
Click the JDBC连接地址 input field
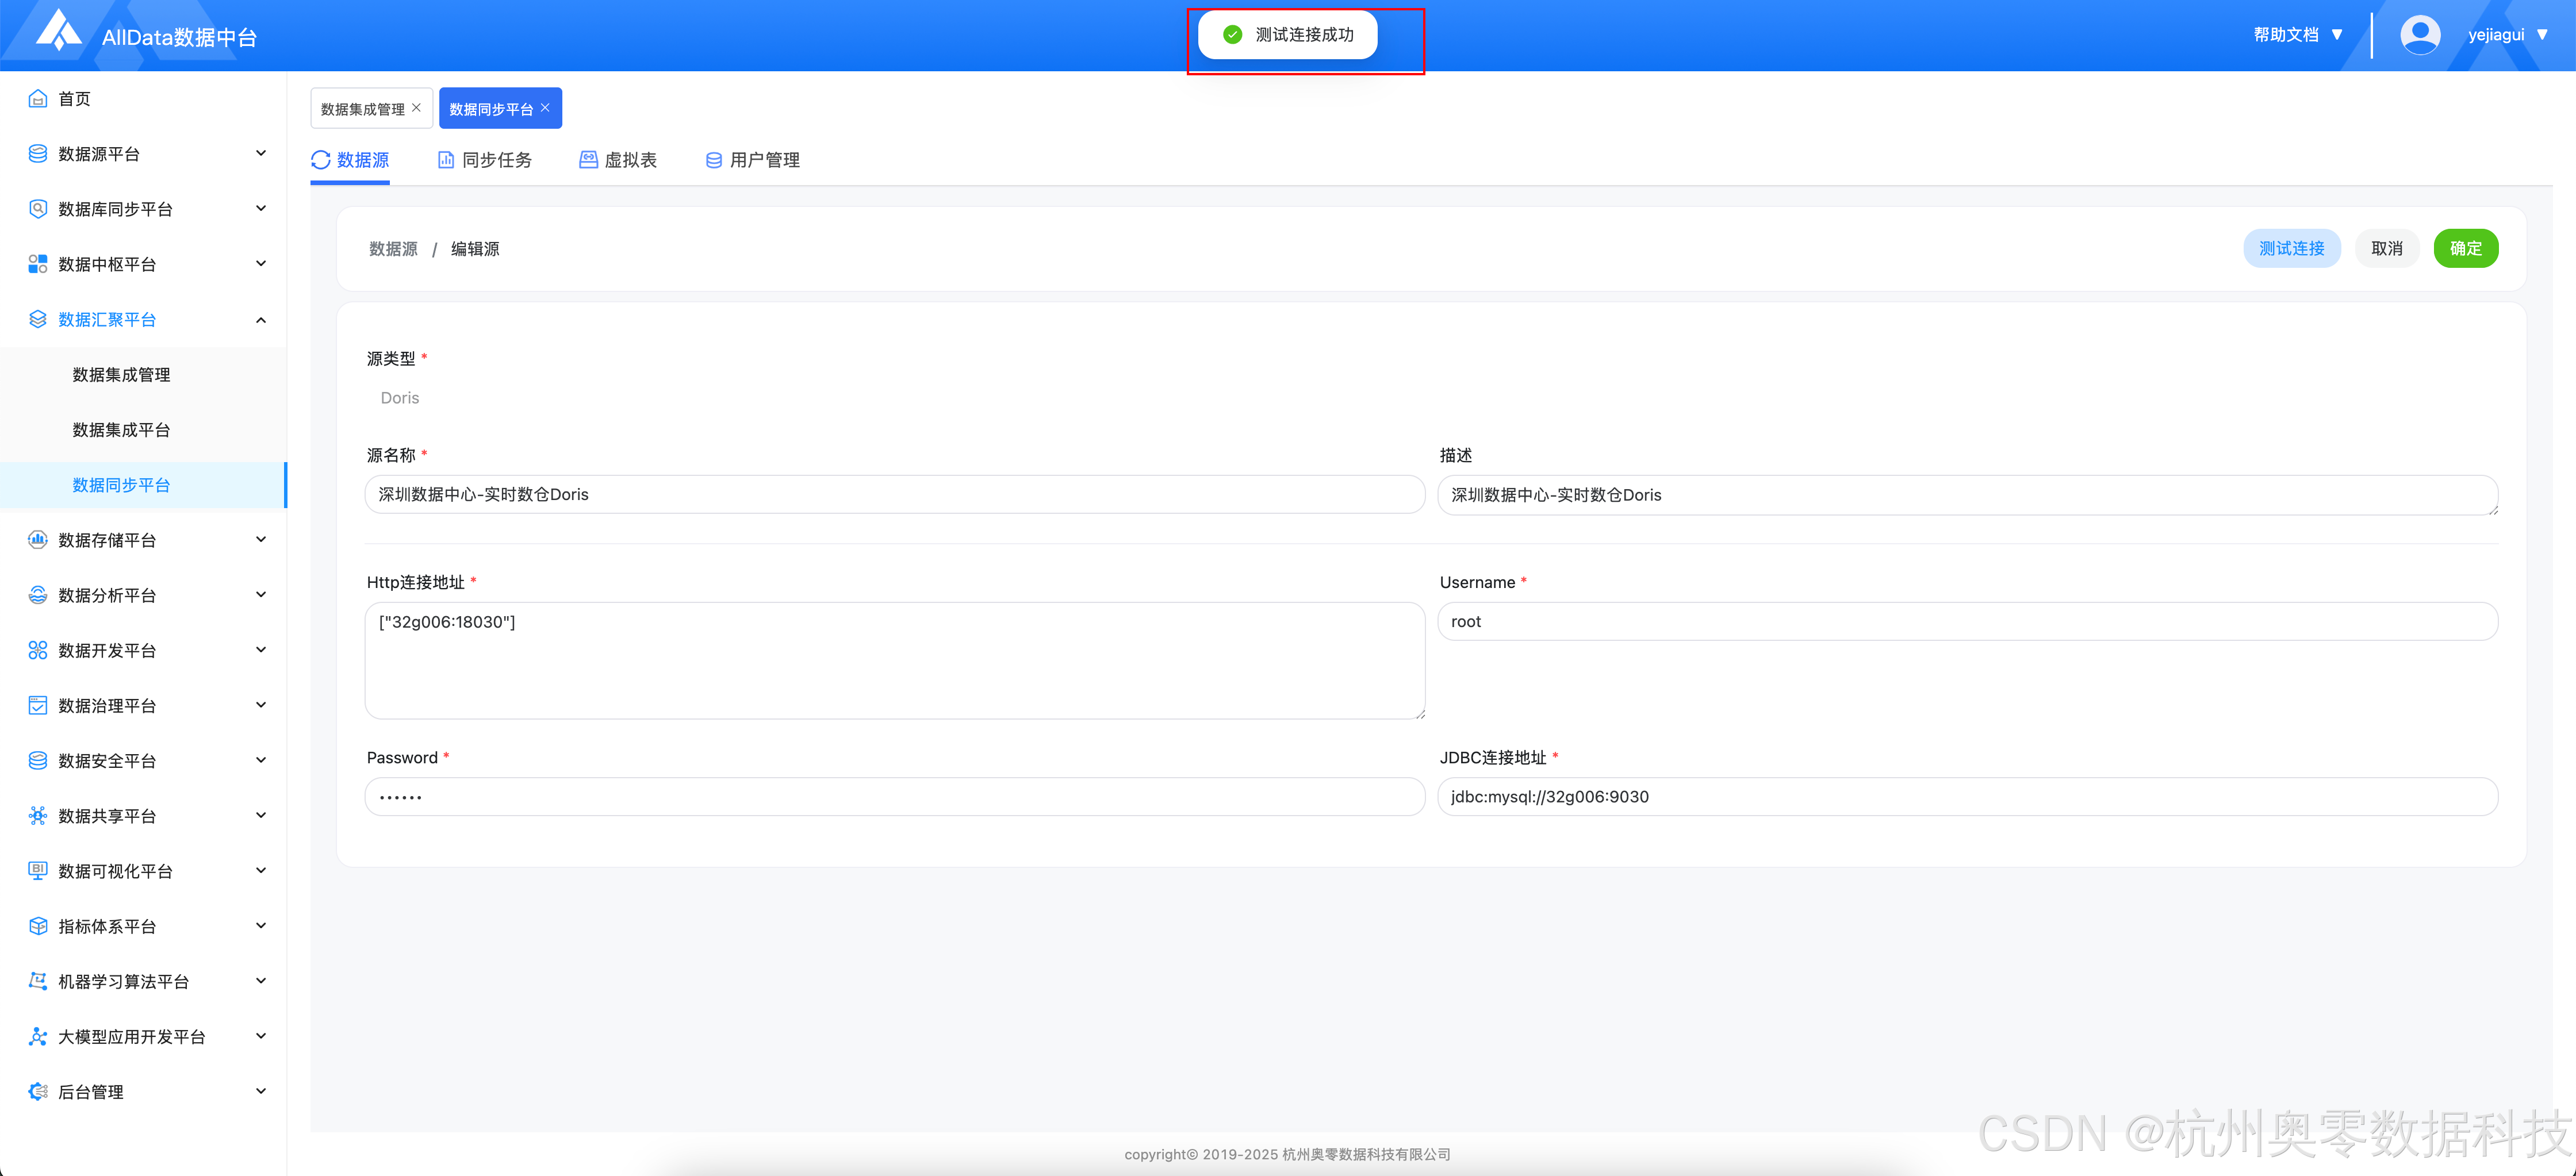(1966, 797)
